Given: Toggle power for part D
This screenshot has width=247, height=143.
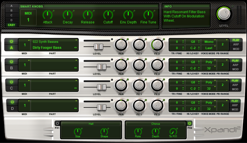Looking at the screenshot, I should [12, 102].
